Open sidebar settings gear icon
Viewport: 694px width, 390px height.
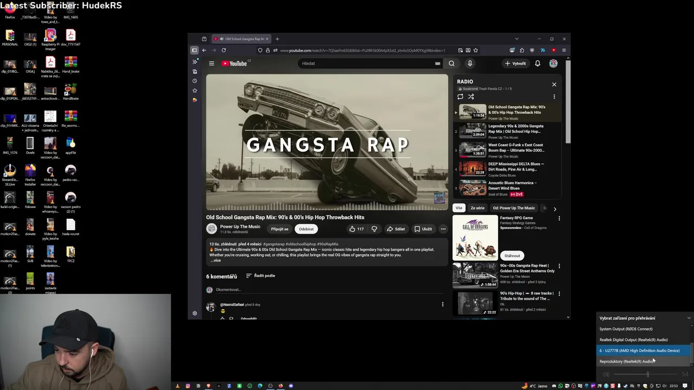pos(195,313)
